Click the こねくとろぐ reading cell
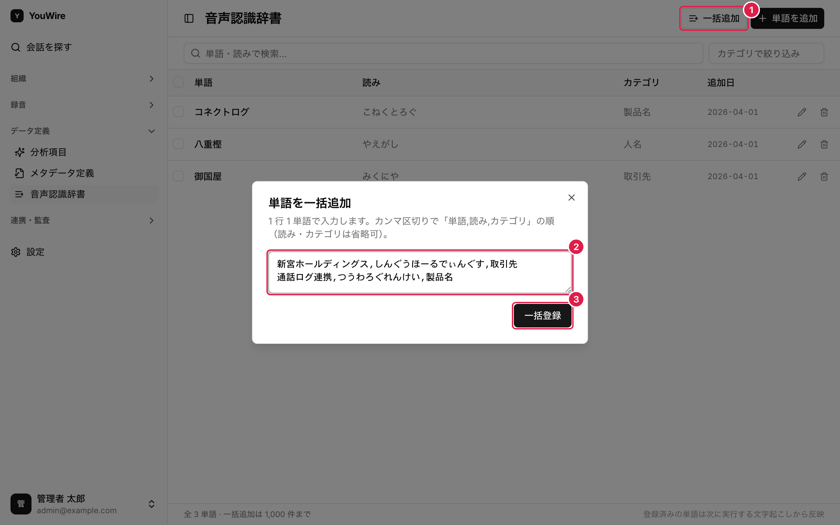 [x=389, y=112]
